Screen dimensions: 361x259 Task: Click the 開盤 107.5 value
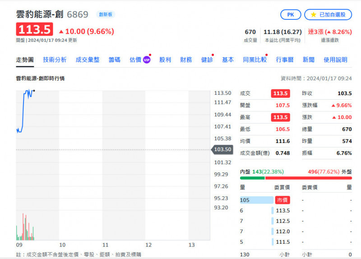click(283, 106)
